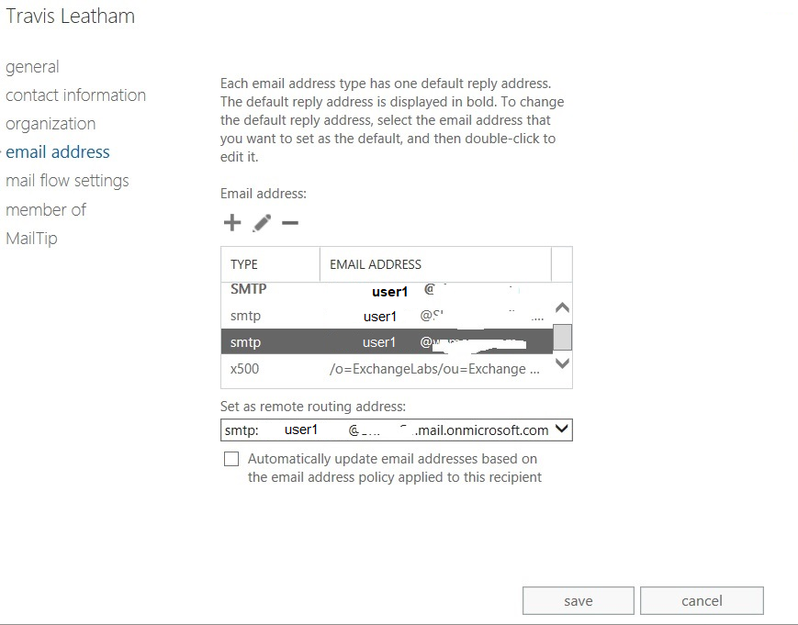Viewport: 798px width, 625px height.
Task: Sort list by TYPE column header
Action: (270, 264)
